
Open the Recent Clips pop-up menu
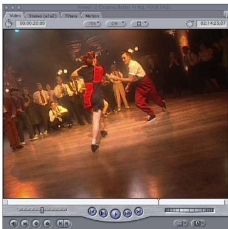tap(181, 223)
